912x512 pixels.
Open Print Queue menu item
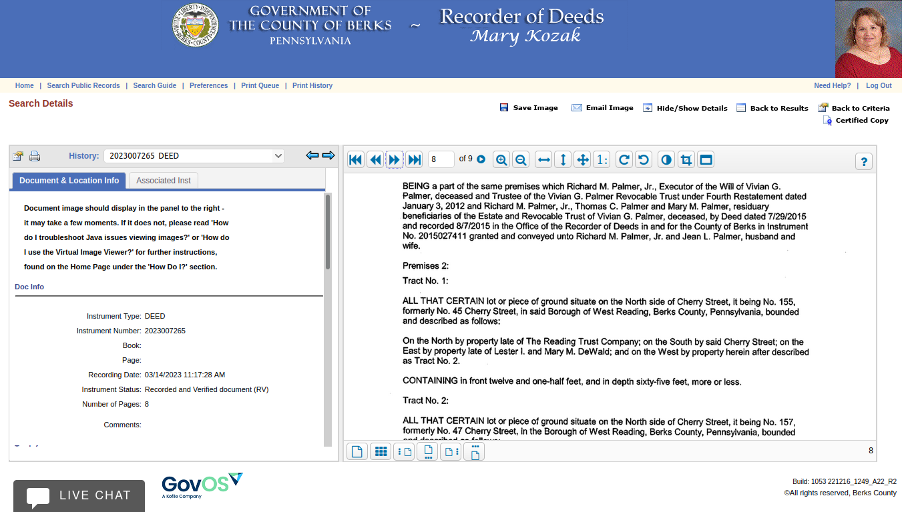tap(260, 85)
